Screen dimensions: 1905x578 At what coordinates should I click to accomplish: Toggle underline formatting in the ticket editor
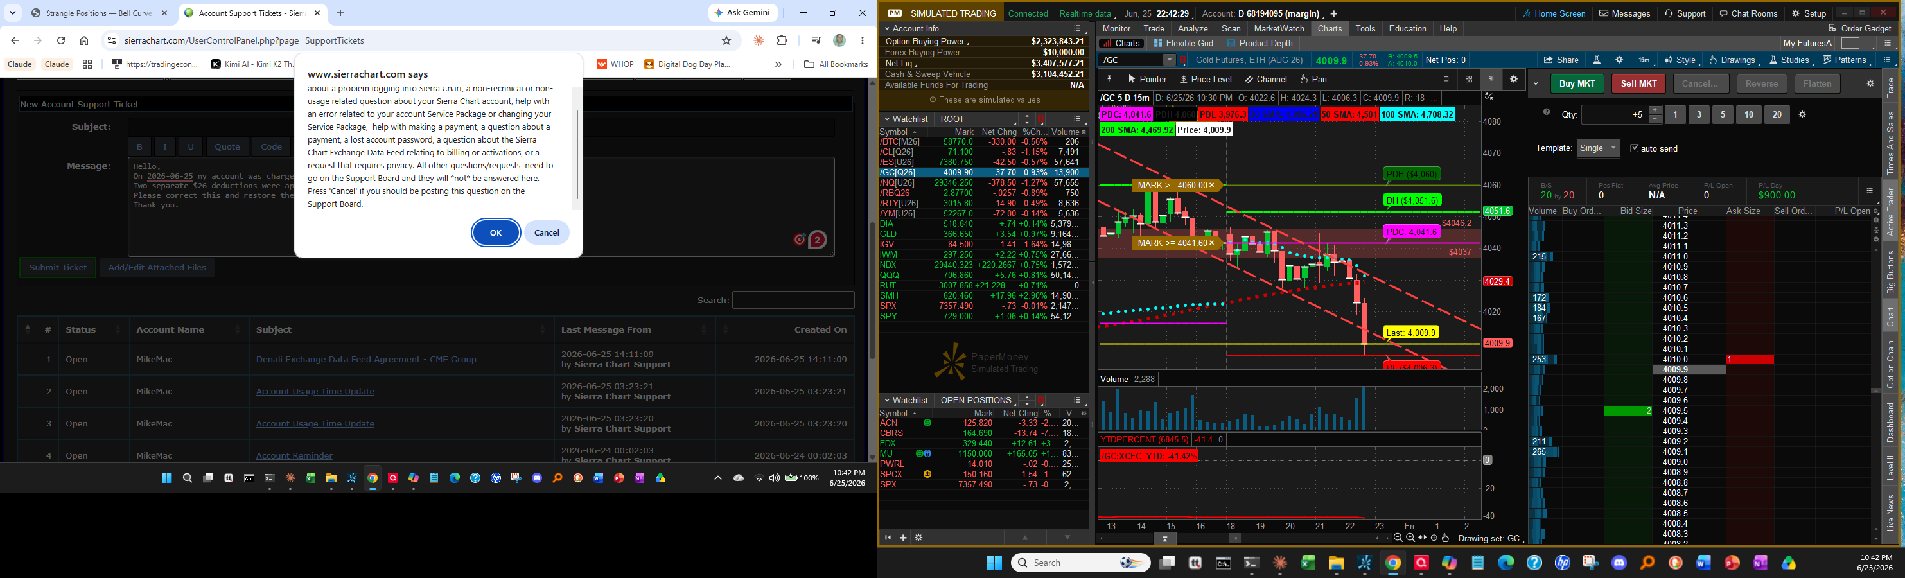191,146
